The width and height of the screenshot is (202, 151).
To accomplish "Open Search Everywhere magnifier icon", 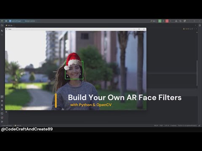I will pyautogui.click(x=181, y=21).
